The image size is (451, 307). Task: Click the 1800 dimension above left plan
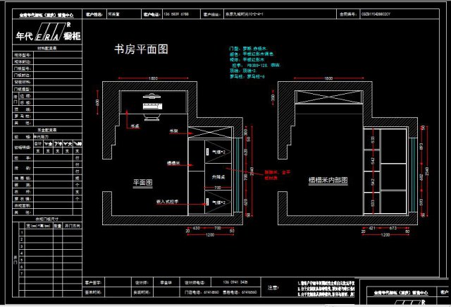click(153, 78)
